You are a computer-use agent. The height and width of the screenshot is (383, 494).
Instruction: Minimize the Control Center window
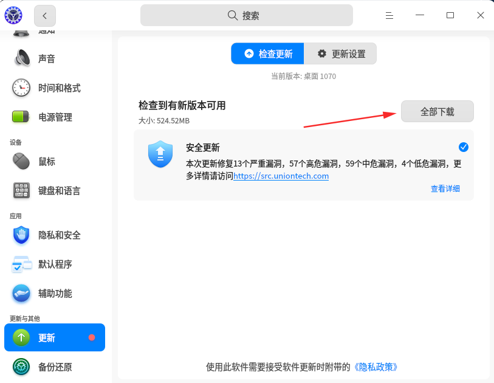point(420,15)
